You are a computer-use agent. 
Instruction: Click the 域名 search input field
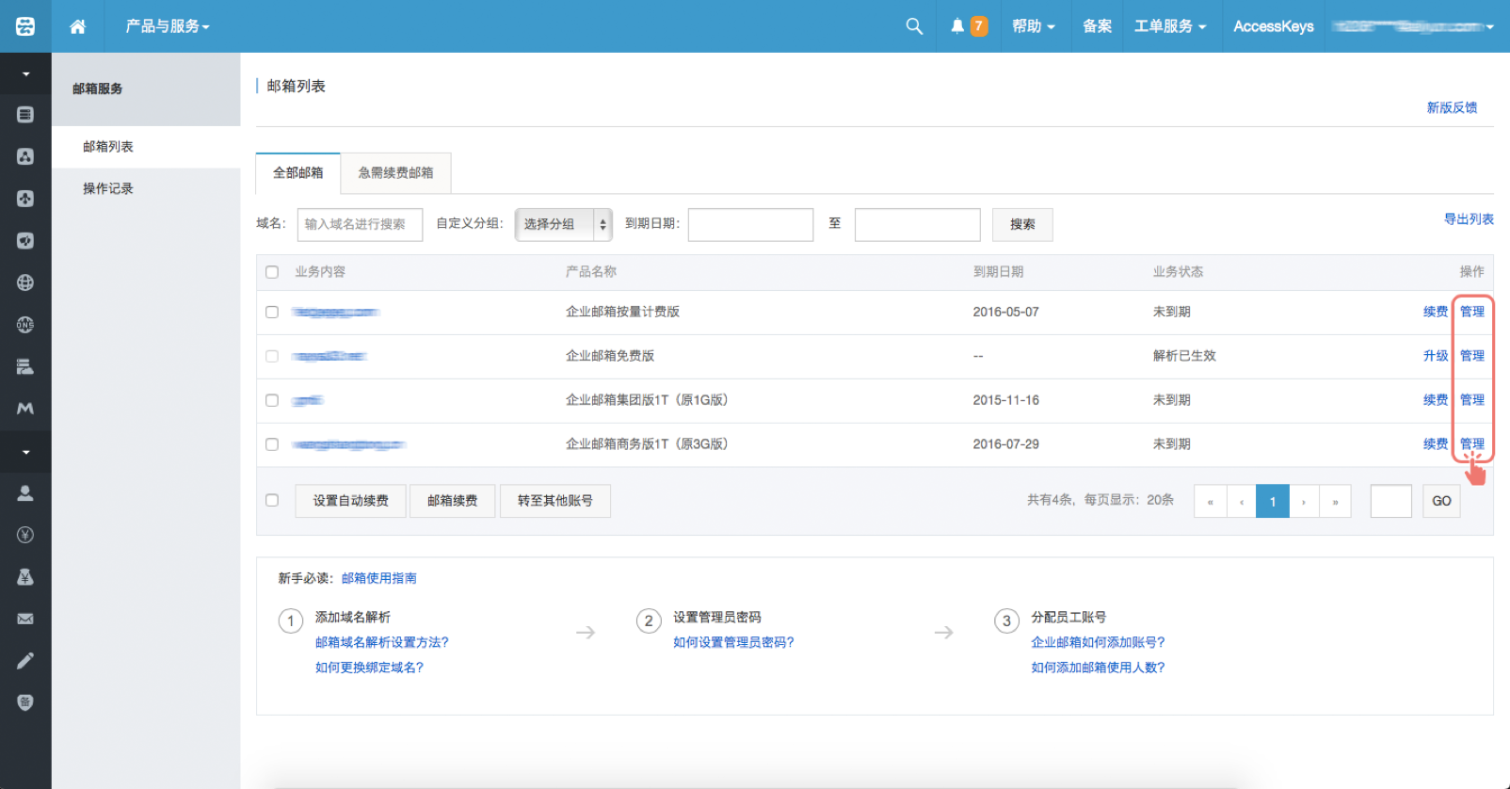point(360,224)
